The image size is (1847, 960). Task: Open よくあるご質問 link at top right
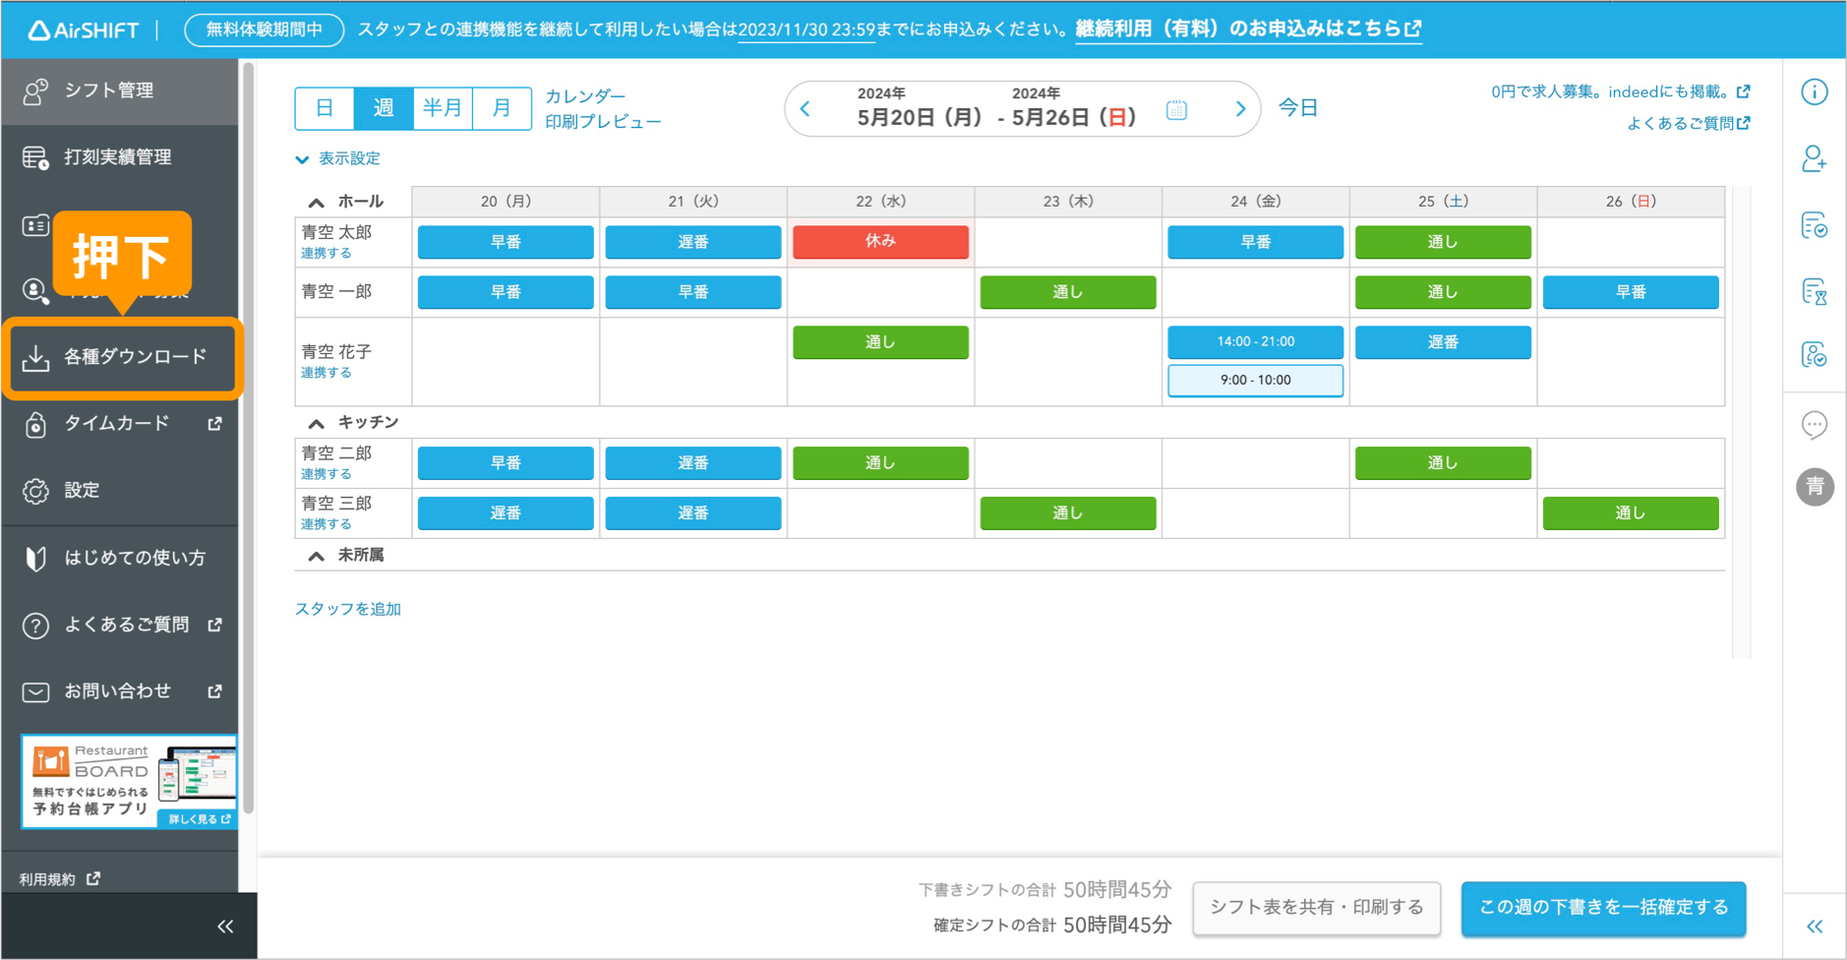[1688, 123]
